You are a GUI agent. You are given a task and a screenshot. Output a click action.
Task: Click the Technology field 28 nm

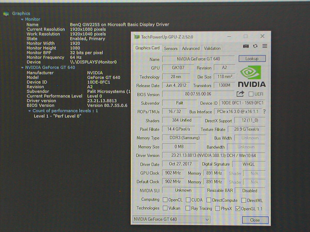pyautogui.click(x=176, y=77)
